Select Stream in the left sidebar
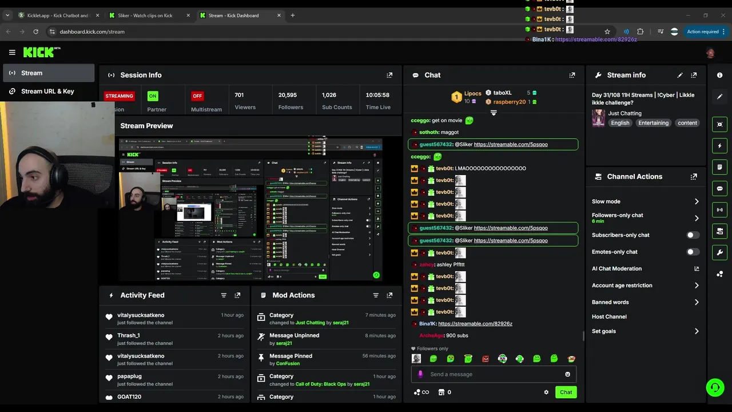The image size is (732, 412). click(x=49, y=73)
